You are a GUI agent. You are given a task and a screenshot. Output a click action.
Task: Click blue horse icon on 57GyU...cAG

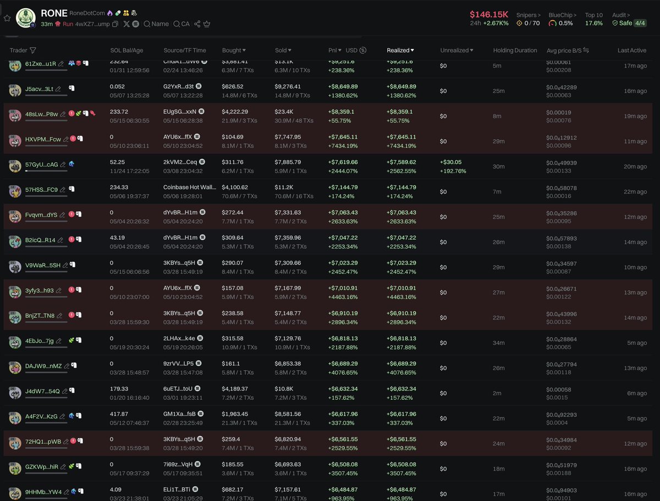coord(71,164)
